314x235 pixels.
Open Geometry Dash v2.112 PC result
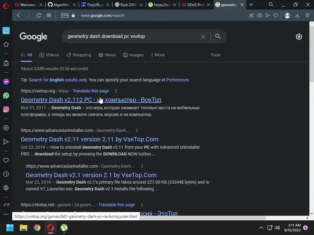click(x=91, y=100)
